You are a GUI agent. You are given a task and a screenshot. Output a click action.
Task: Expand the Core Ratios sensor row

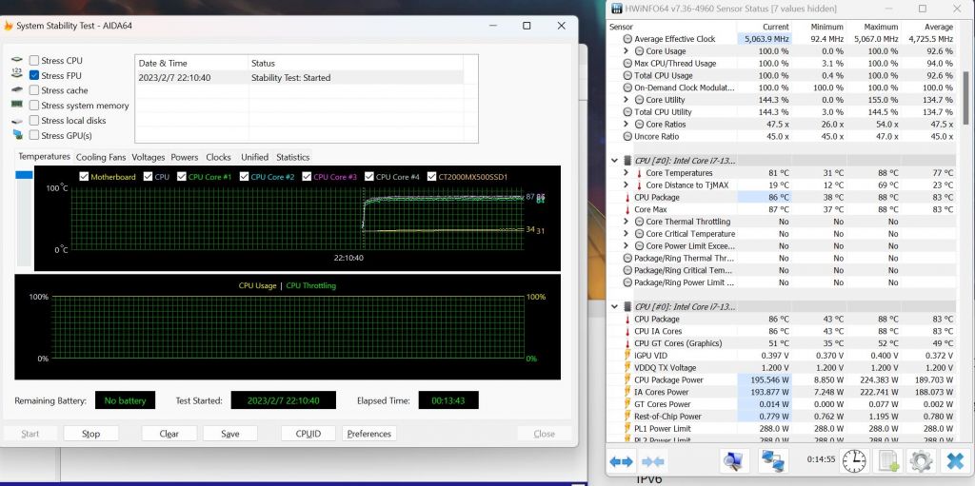626,125
